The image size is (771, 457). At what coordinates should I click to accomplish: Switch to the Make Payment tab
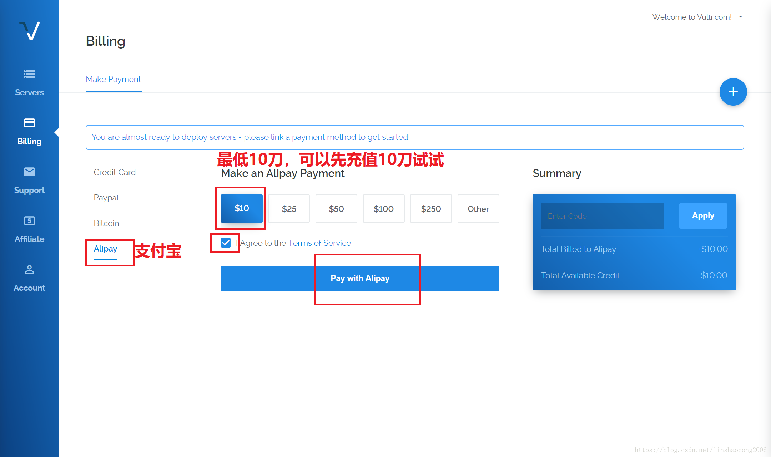(114, 79)
